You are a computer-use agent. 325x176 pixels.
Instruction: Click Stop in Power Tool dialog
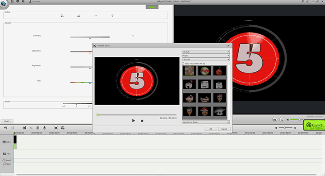142,120
